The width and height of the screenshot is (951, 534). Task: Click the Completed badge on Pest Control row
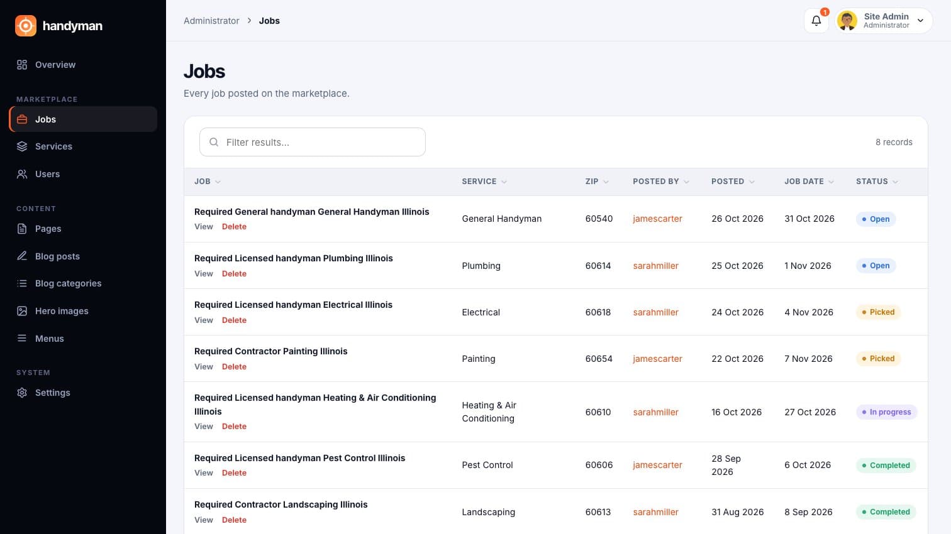[886, 466]
